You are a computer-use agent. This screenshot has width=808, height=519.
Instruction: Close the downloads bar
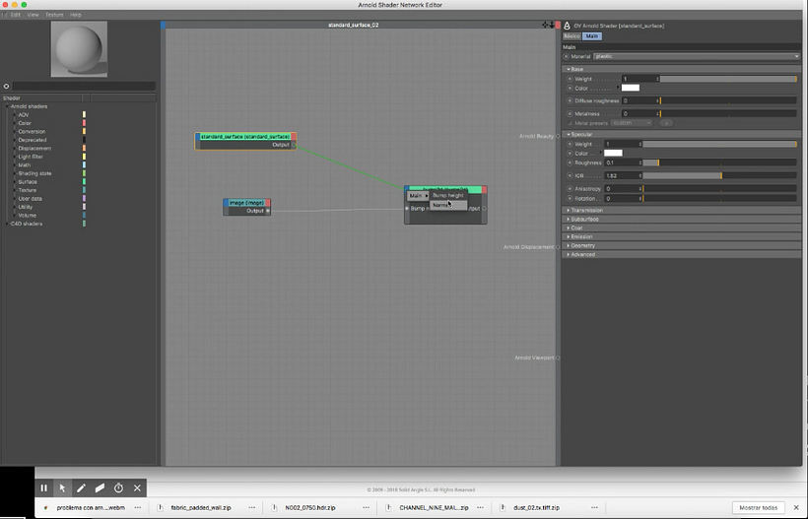(x=796, y=507)
